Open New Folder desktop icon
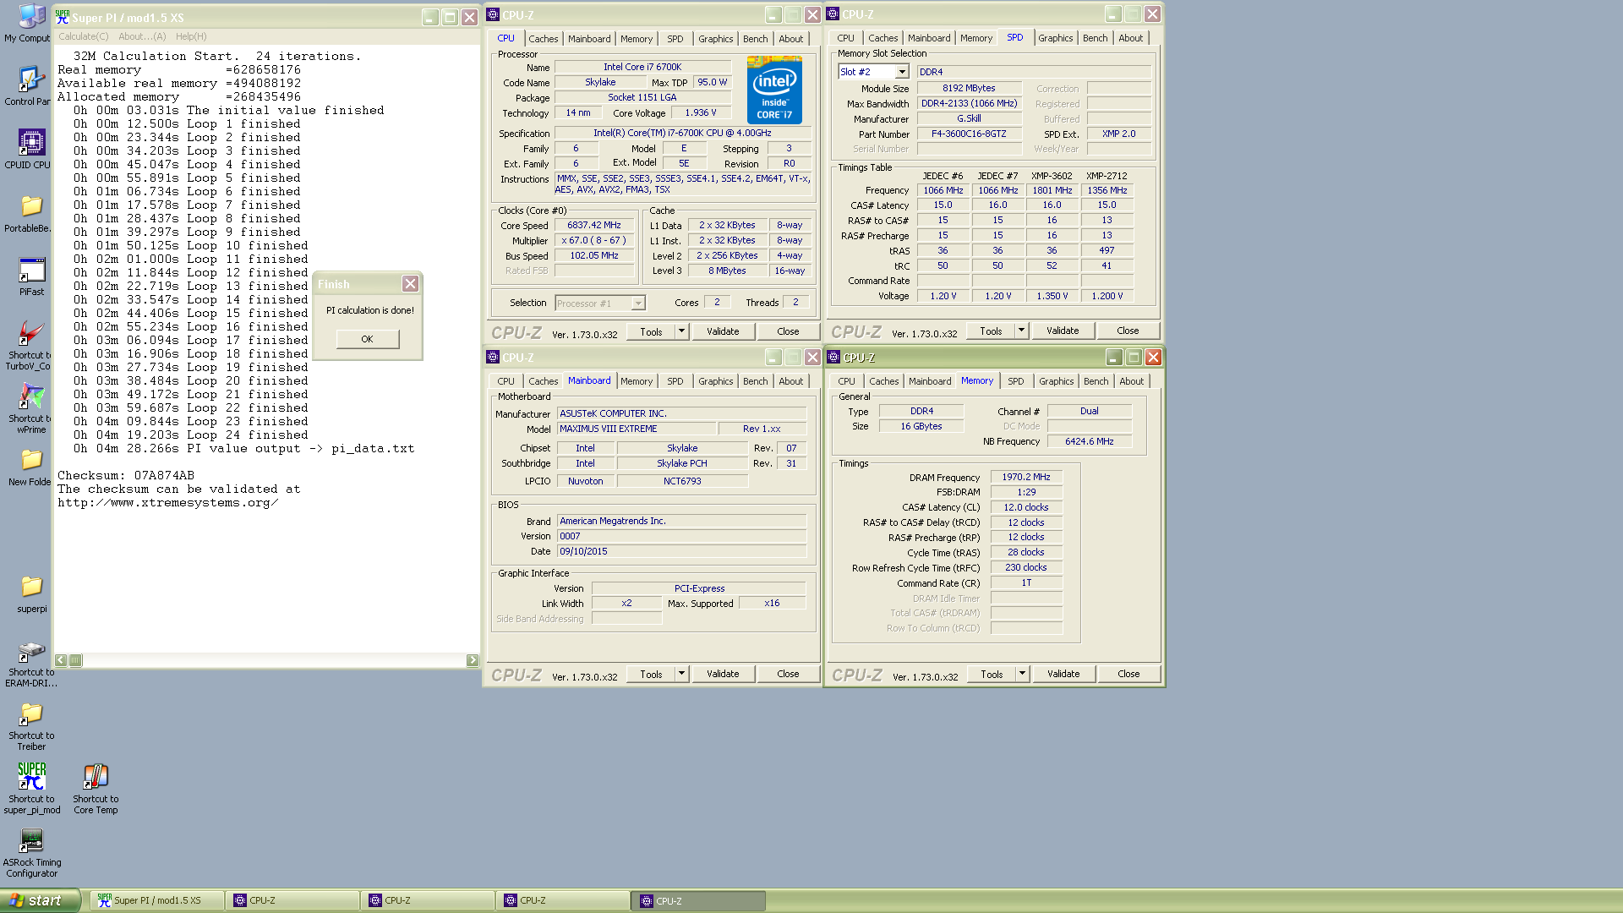The width and height of the screenshot is (1623, 913). (x=31, y=467)
